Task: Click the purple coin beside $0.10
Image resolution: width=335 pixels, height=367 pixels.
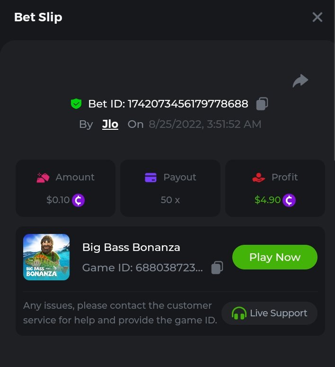Action: click(79, 200)
